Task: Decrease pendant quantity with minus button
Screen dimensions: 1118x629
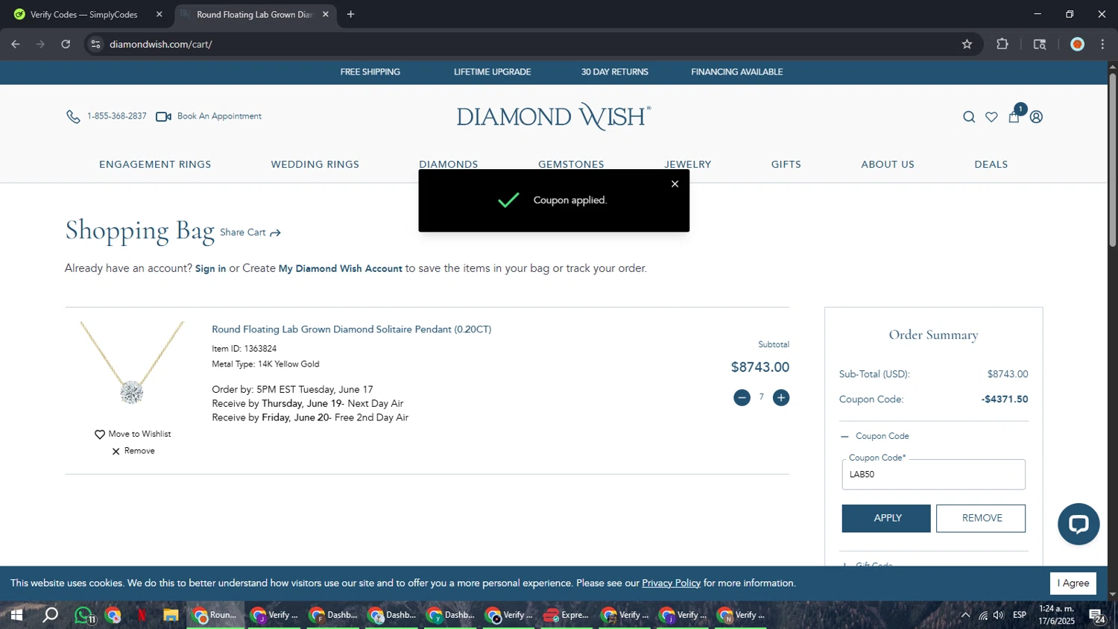Action: (x=742, y=398)
